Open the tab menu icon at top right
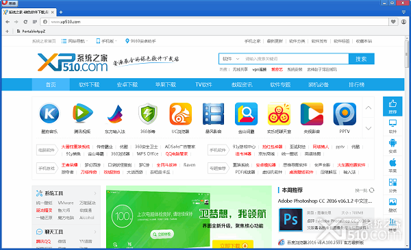The width and height of the screenshot is (411, 250). [x=403, y=12]
